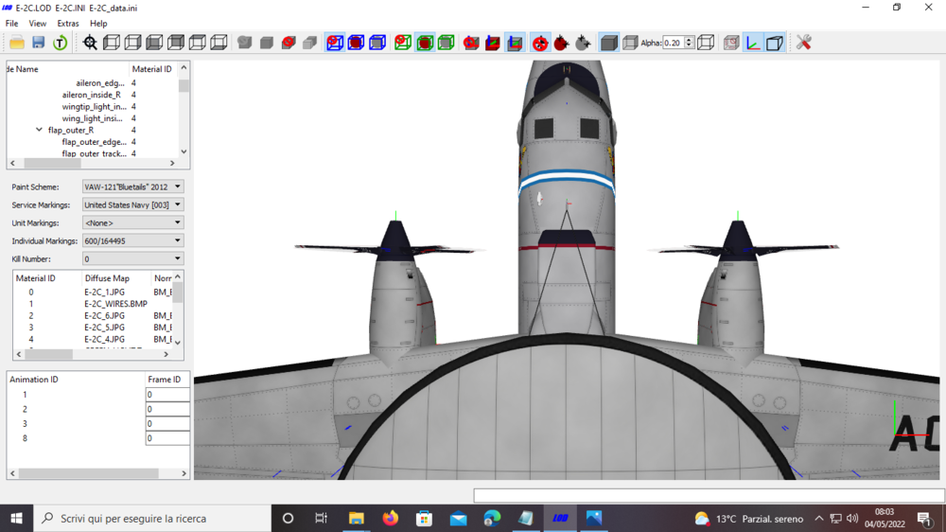Open the Help menu
The image size is (946, 532).
tap(98, 24)
